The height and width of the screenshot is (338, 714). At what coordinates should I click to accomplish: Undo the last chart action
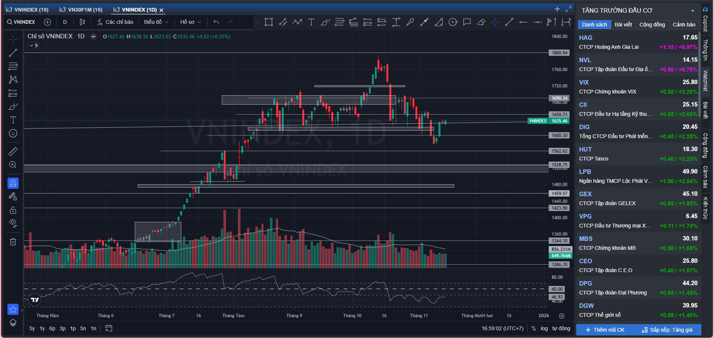[x=216, y=22]
